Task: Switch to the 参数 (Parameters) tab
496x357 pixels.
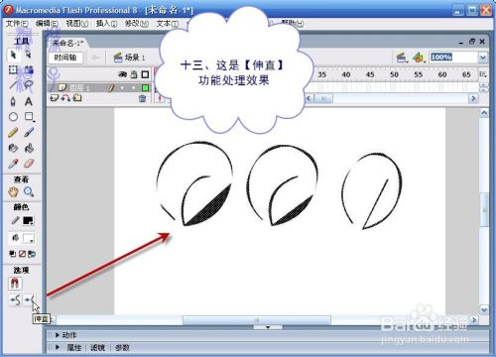Action: (x=122, y=347)
